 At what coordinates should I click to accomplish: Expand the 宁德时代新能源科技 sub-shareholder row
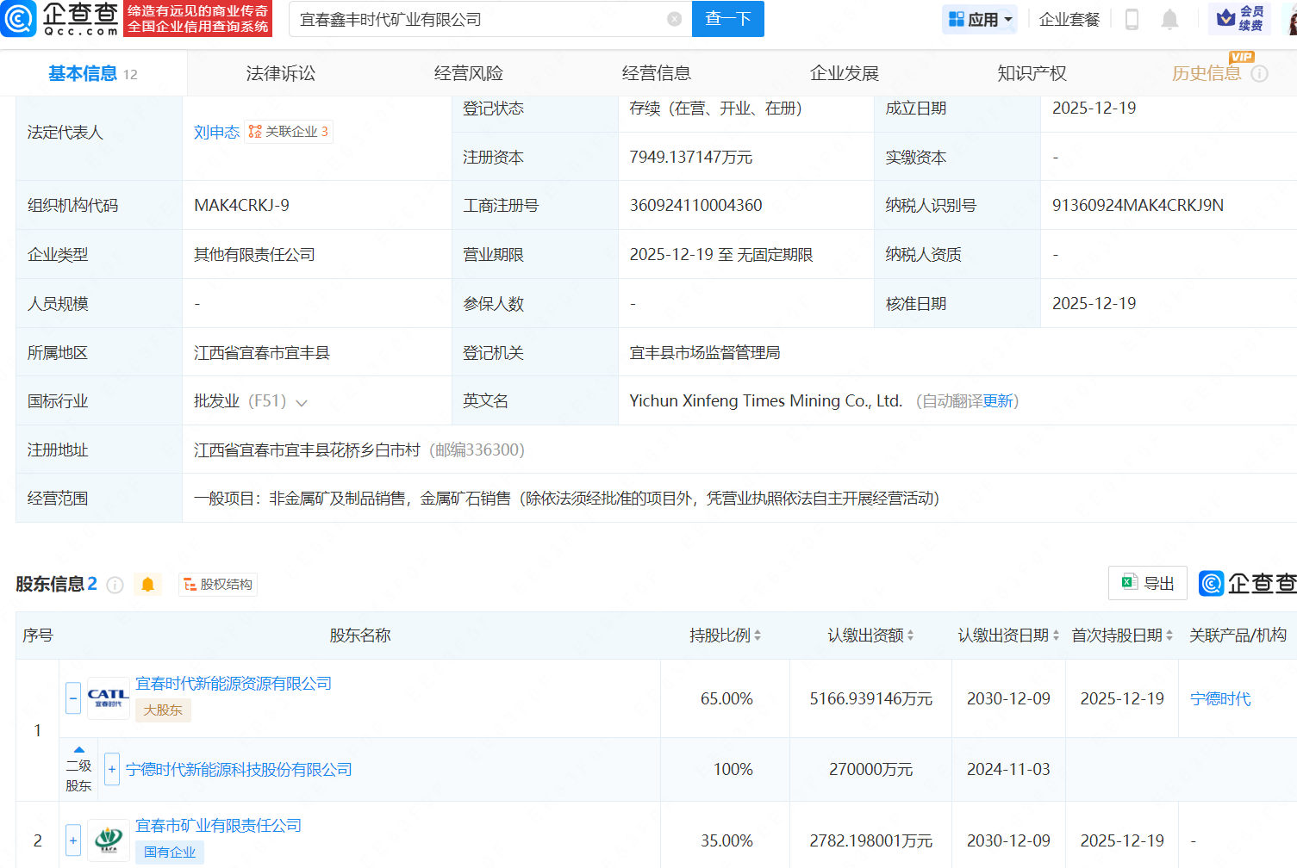112,769
